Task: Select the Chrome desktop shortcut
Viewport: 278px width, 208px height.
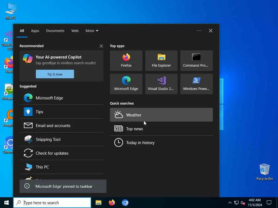Action: [x=8, y=145]
